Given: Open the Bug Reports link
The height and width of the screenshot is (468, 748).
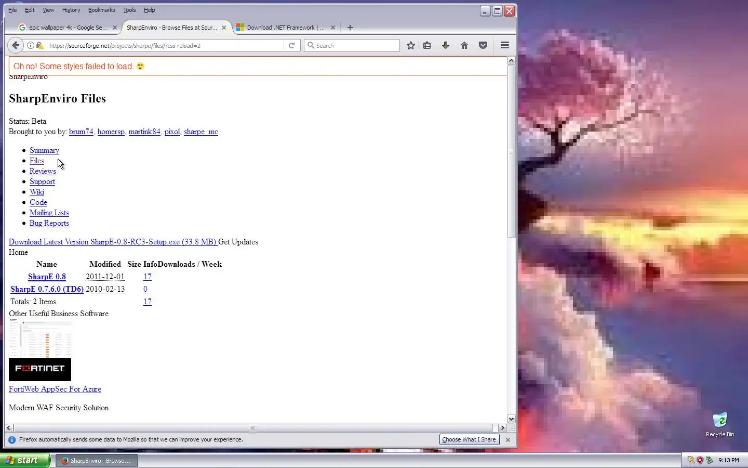Looking at the screenshot, I should click(49, 223).
